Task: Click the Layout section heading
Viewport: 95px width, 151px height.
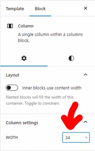Action: pyautogui.click(x=13, y=75)
